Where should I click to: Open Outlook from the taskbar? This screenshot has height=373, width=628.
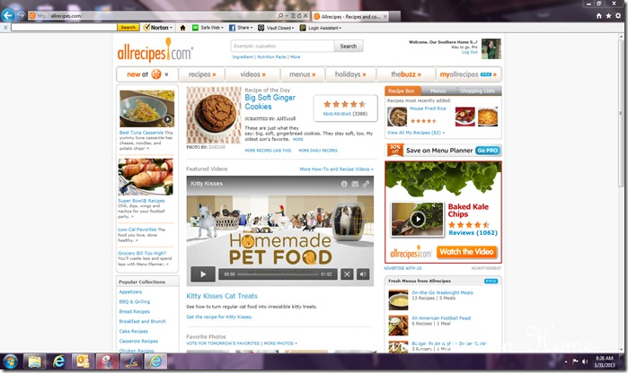83,362
